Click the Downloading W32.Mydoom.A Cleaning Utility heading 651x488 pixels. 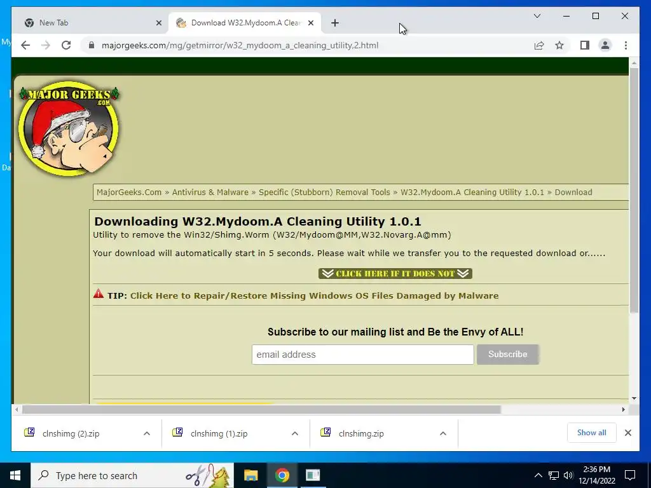(257, 222)
